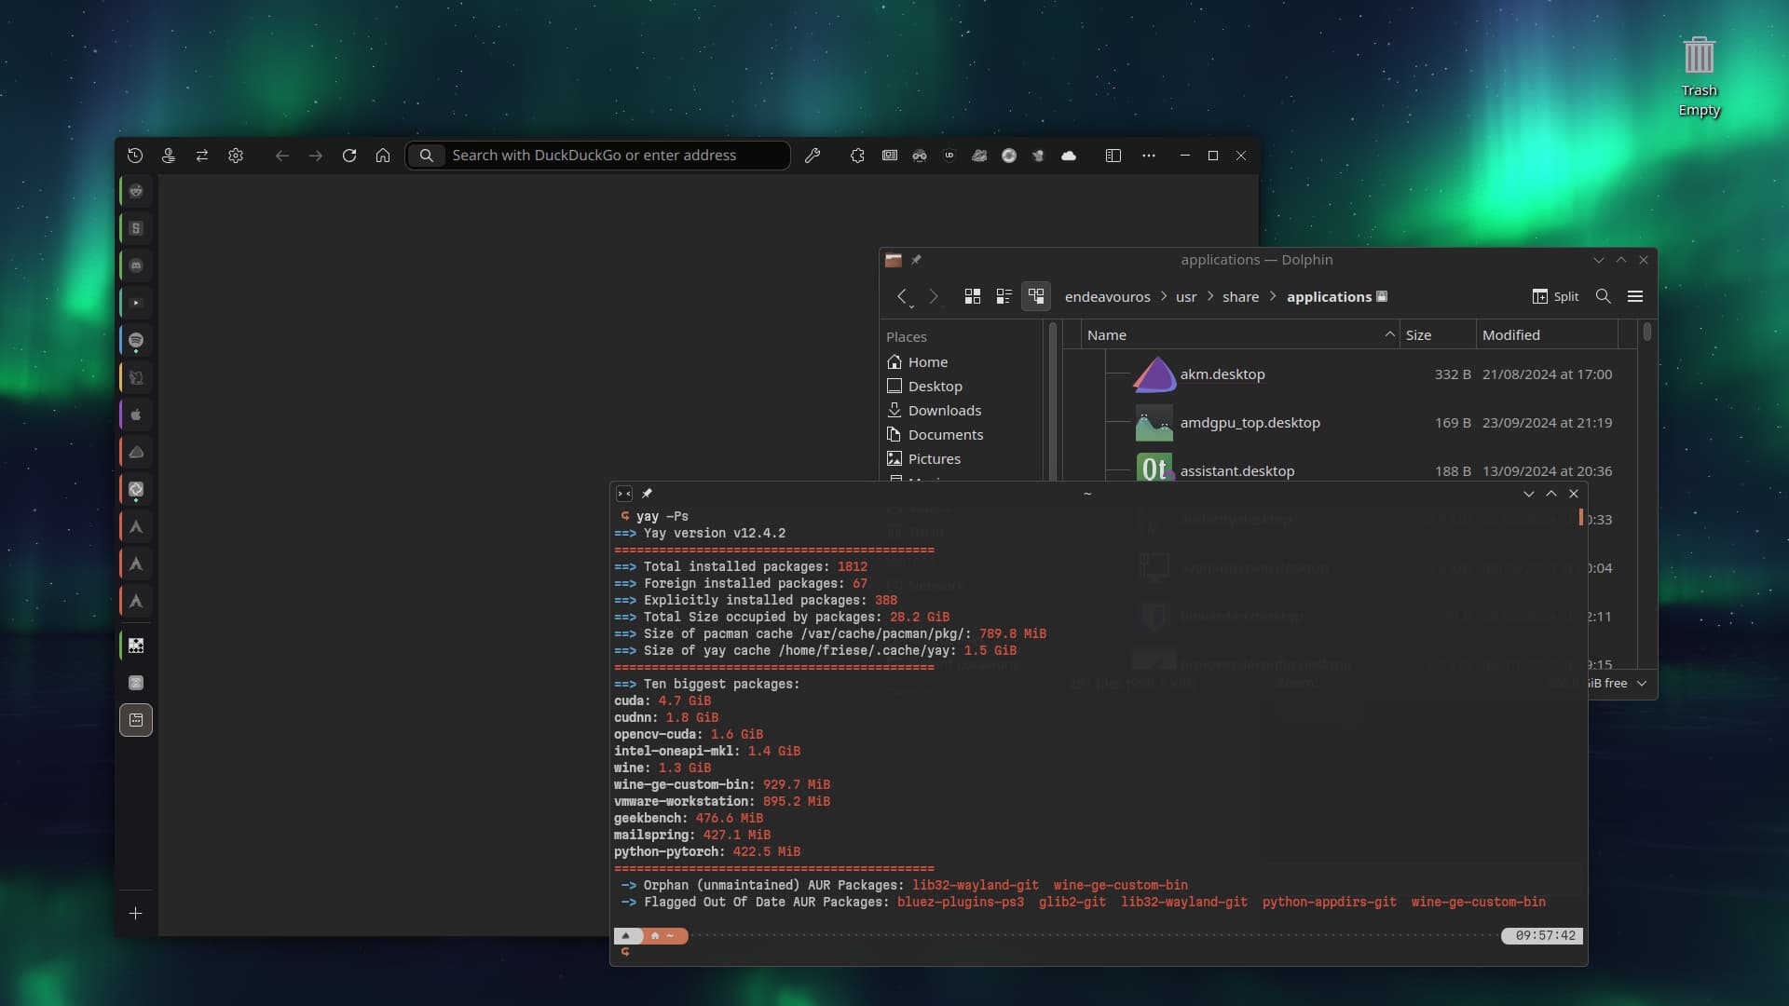1789x1006 pixels.
Task: Go back in Dolphin file manager
Action: tap(902, 296)
